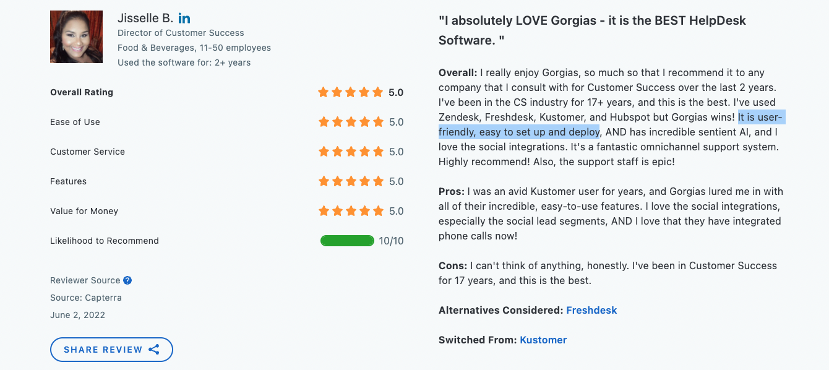Click Jisselle B.'s profile photo

(x=77, y=37)
